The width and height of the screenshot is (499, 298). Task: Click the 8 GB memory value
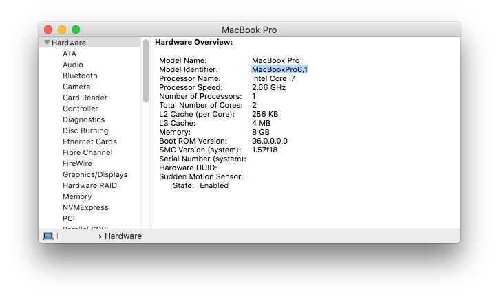click(x=261, y=132)
